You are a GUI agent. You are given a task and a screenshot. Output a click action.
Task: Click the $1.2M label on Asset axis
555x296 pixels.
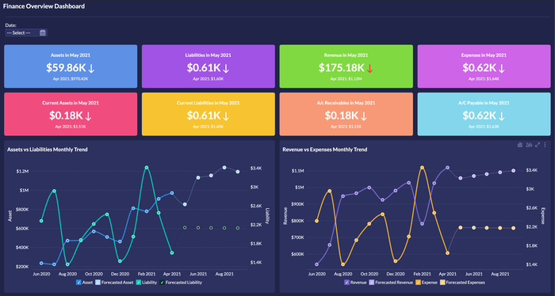click(22, 171)
